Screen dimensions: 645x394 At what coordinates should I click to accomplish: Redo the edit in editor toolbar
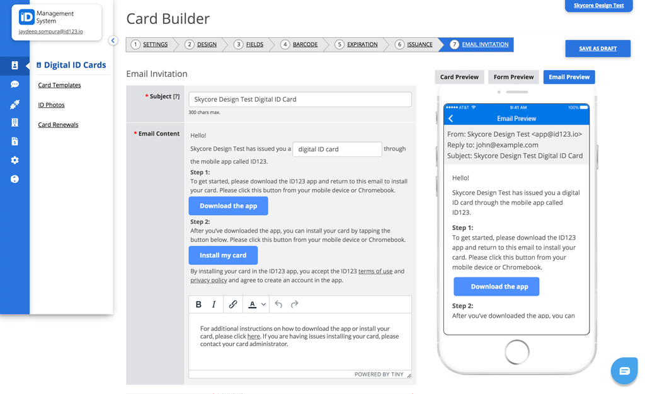295,304
